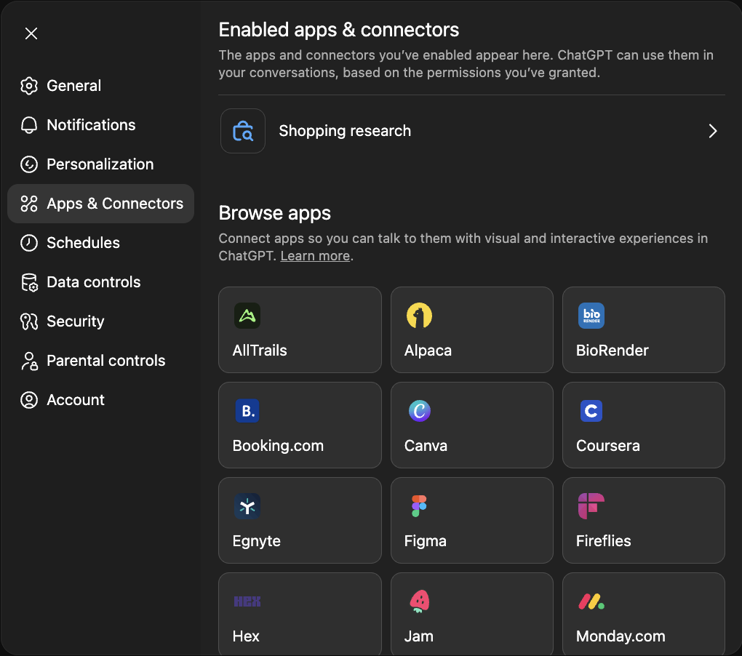Click the Booking.com app icon
742x656 pixels.
click(x=247, y=411)
